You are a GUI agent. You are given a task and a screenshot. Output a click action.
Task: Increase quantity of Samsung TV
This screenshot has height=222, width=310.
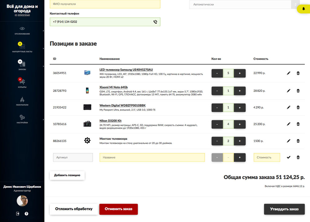(240, 73)
